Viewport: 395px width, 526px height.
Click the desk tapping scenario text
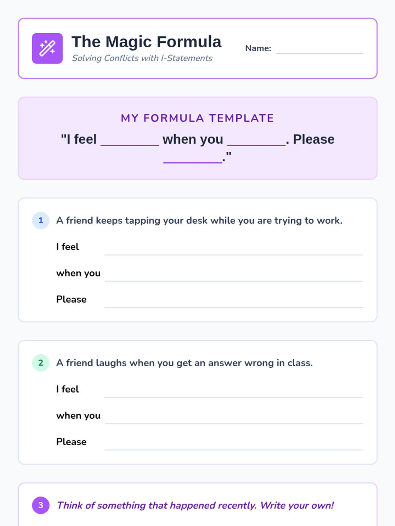(199, 220)
